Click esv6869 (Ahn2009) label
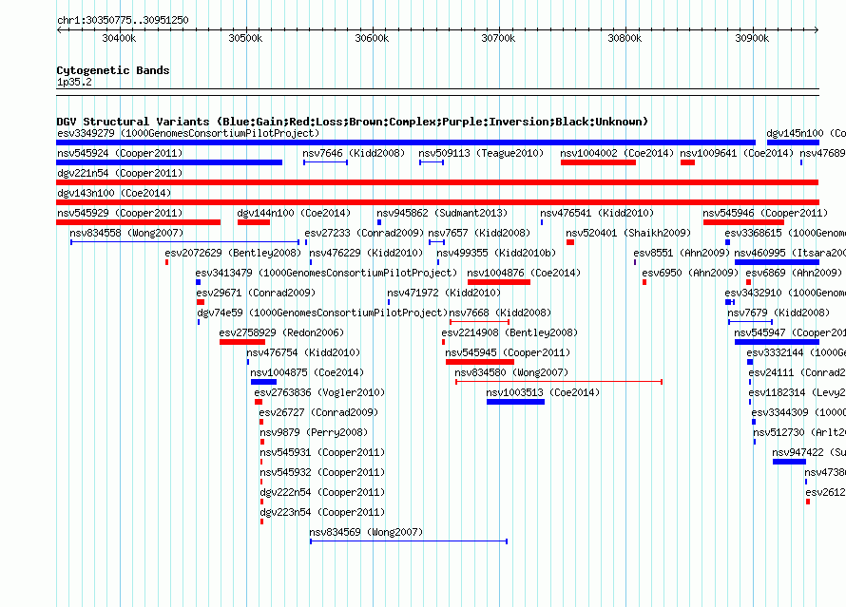846x607 pixels. pos(794,273)
